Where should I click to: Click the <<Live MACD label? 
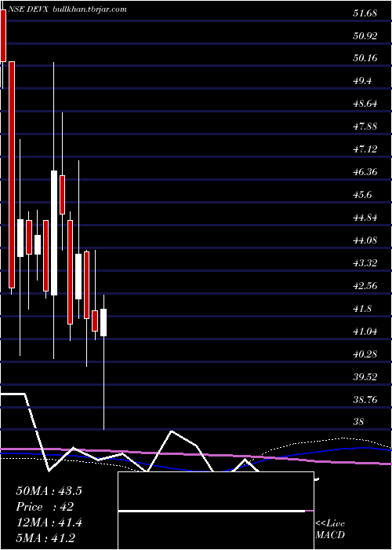coord(330,530)
